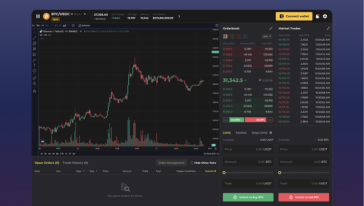
Task: Collapse the Market Trades panel
Action: point(328,28)
